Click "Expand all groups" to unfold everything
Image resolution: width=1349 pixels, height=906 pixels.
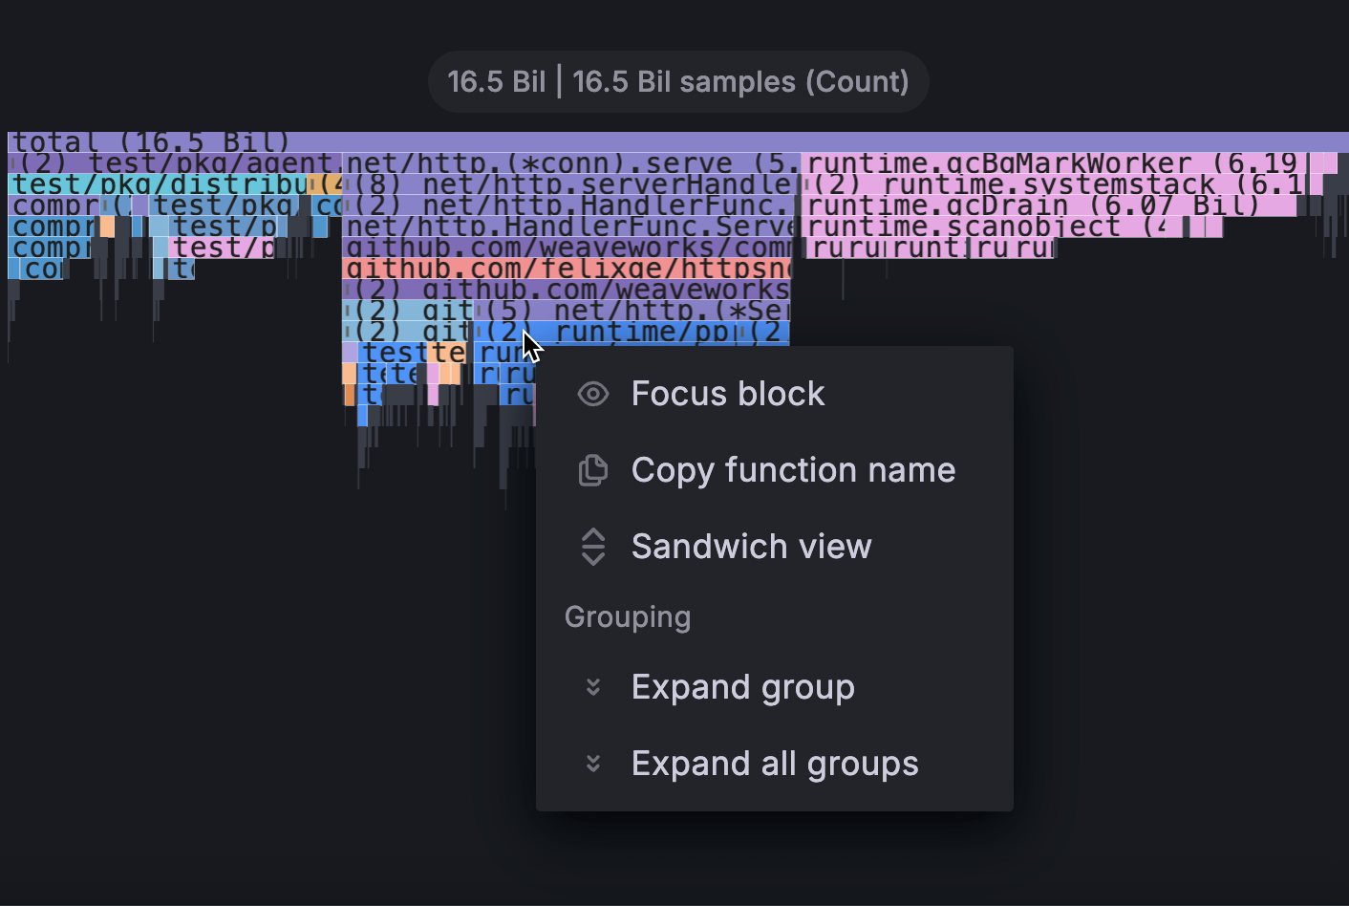[774, 763]
